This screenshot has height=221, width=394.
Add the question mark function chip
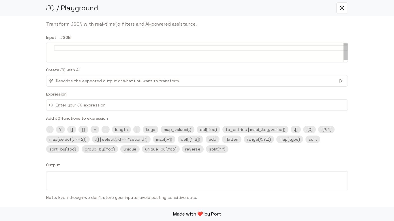point(60,129)
